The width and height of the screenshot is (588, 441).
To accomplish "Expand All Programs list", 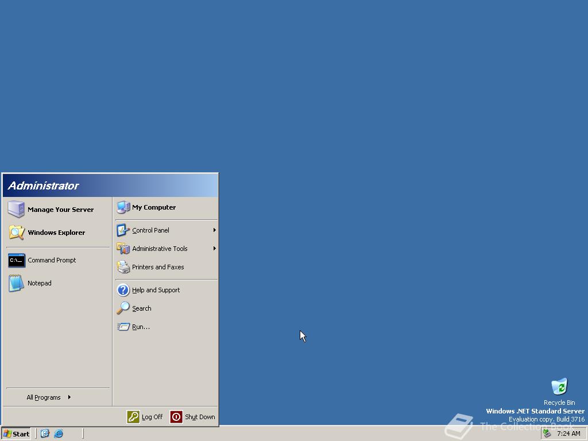I will [x=49, y=397].
